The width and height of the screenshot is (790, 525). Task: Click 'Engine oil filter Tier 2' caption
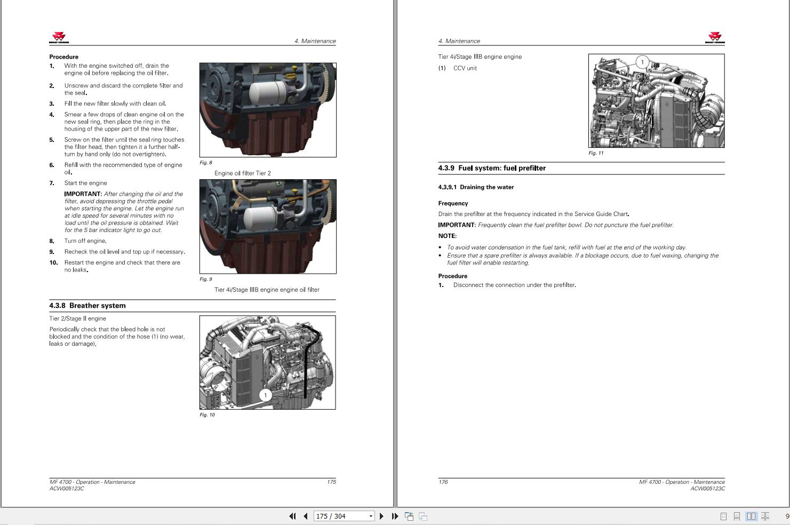click(243, 173)
